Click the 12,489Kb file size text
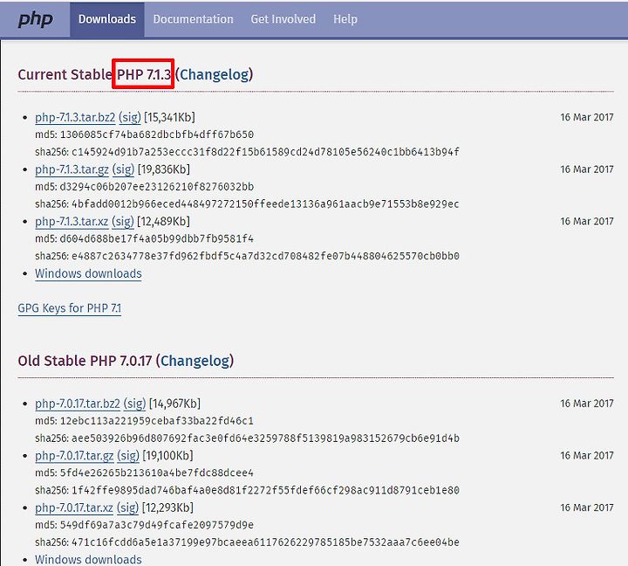The image size is (628, 566). (163, 222)
